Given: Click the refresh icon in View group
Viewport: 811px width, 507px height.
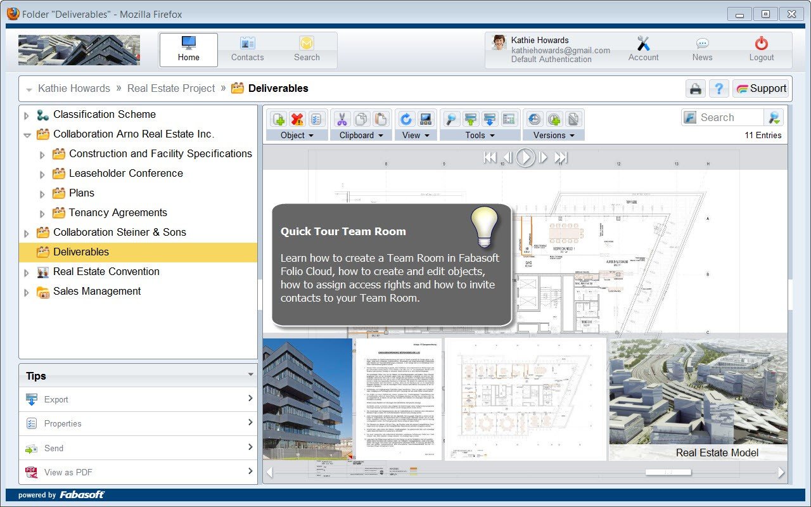Looking at the screenshot, I should point(406,119).
